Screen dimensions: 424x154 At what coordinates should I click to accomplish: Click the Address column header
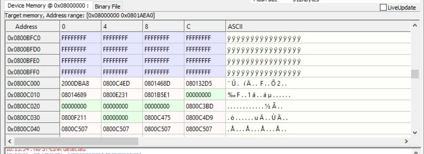32,26
